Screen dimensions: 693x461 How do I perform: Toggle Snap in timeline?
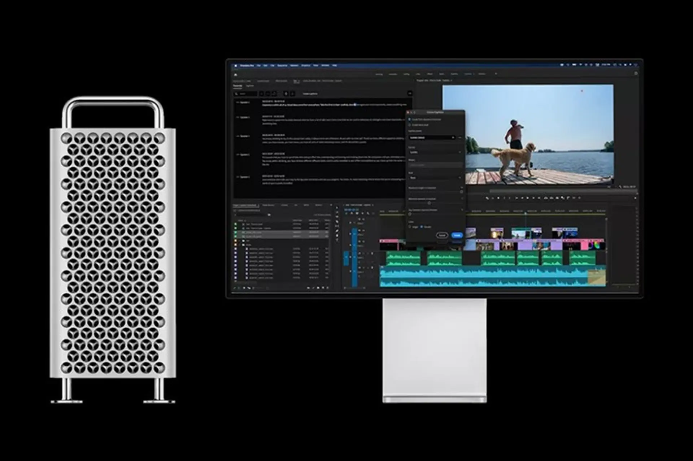point(352,213)
